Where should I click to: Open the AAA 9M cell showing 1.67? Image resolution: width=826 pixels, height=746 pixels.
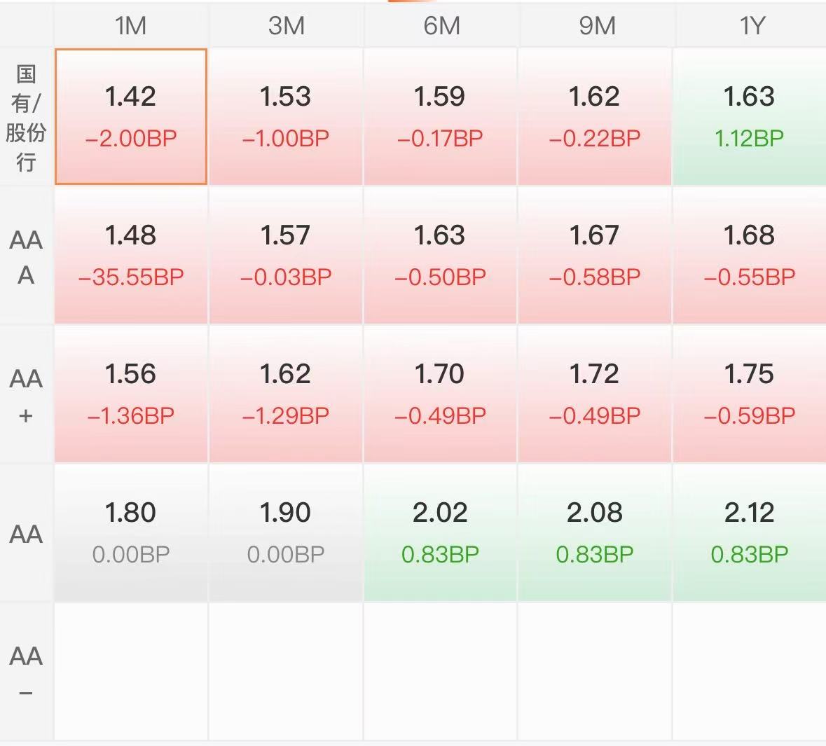pyautogui.click(x=595, y=256)
